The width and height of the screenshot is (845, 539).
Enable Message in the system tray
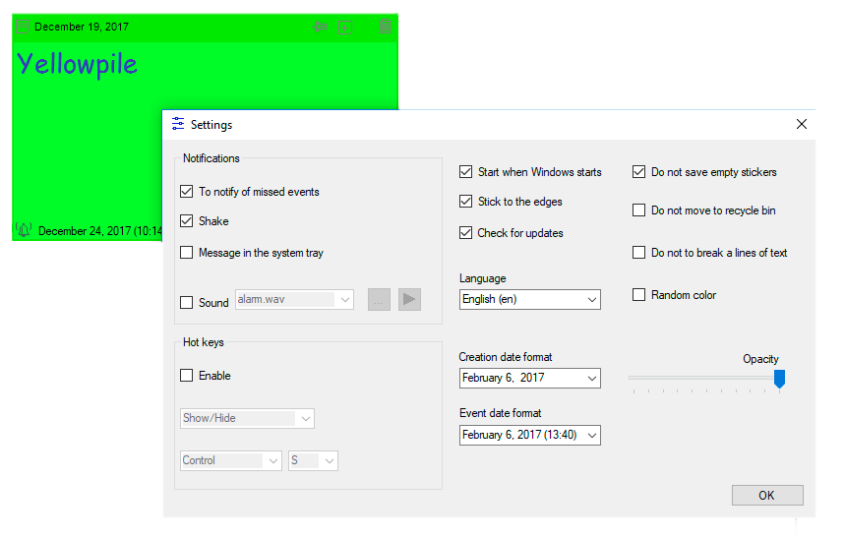coord(187,252)
